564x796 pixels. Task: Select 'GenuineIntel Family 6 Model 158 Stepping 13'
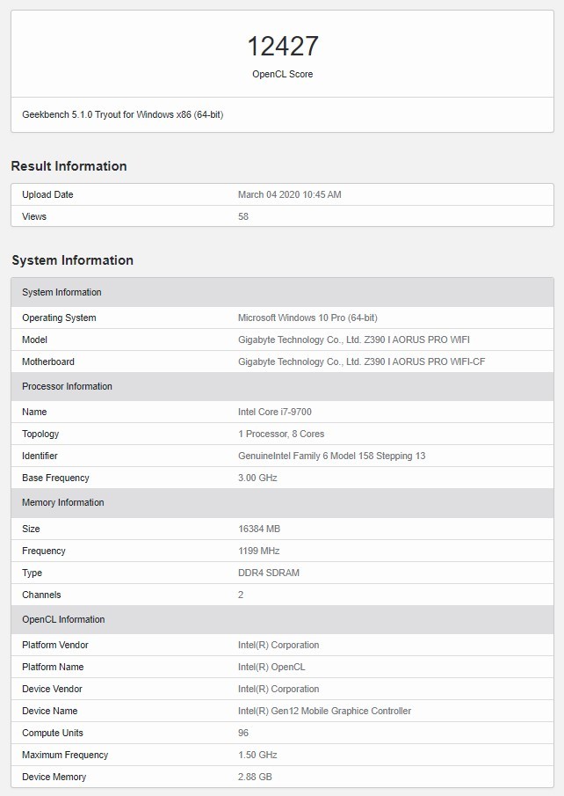pyautogui.click(x=332, y=456)
